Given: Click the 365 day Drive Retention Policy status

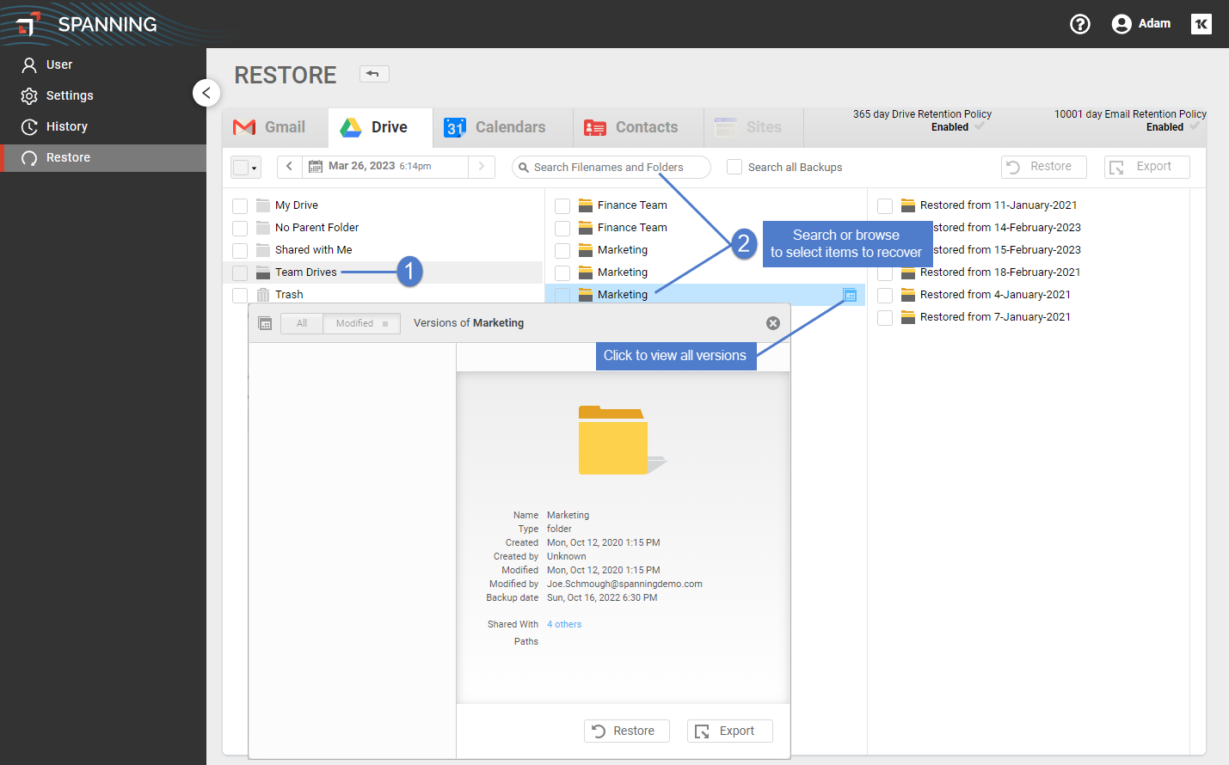Looking at the screenshot, I should tap(922, 120).
